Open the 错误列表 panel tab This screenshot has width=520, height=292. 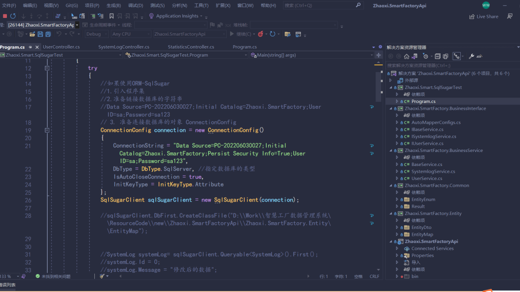coord(7,285)
